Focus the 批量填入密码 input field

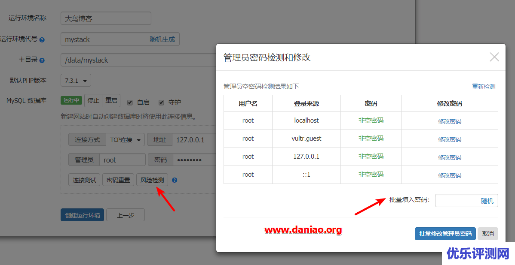[x=457, y=201]
